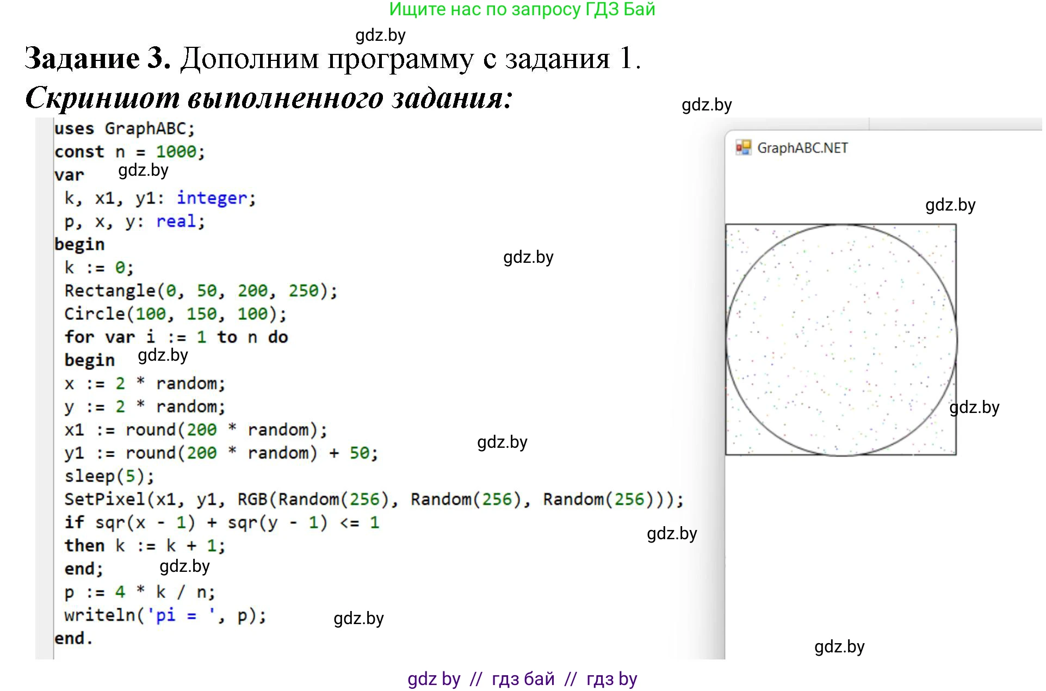Click the green header text about ГДЗ Бай

pyautogui.click(x=522, y=10)
